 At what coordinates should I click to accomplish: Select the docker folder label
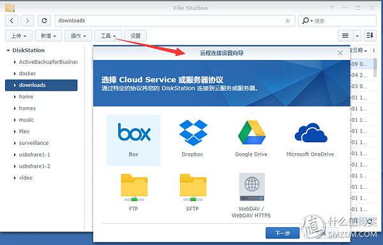(x=27, y=73)
